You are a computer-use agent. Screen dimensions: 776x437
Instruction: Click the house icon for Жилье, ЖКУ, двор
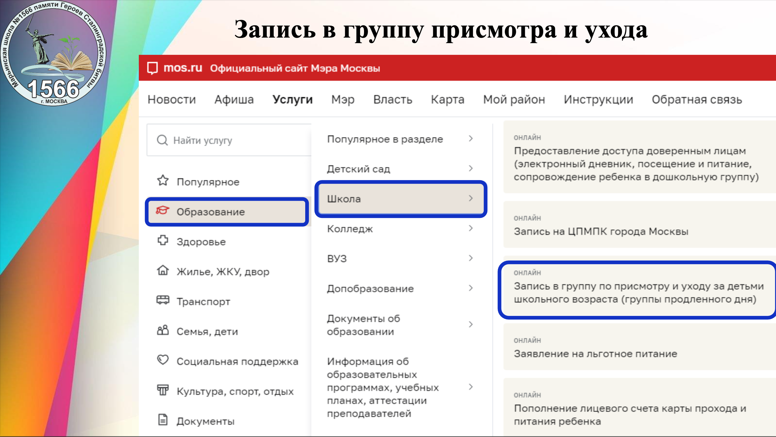163,270
